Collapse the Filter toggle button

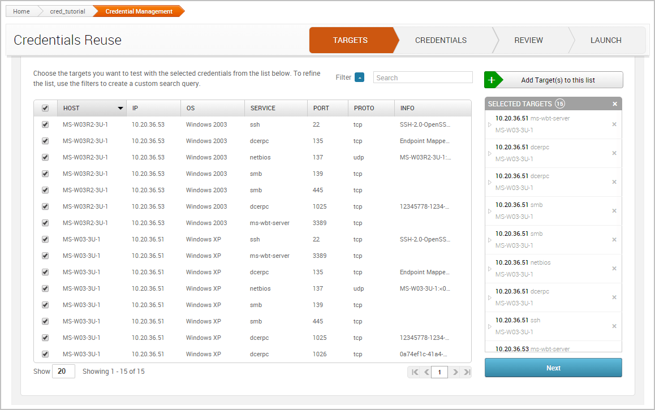359,77
